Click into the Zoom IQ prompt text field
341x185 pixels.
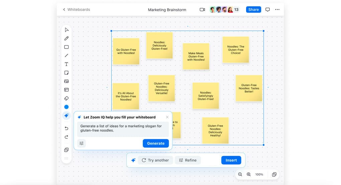[123, 129]
